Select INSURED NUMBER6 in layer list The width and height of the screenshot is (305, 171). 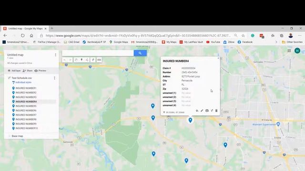[26, 111]
